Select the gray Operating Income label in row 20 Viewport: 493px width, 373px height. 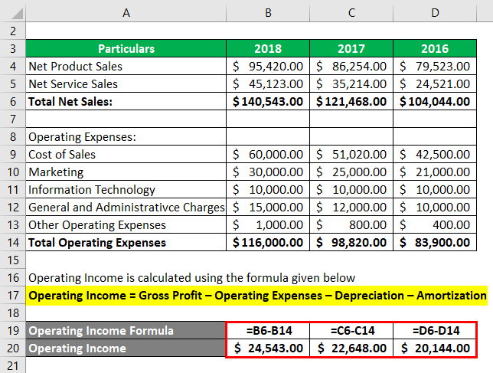126,348
